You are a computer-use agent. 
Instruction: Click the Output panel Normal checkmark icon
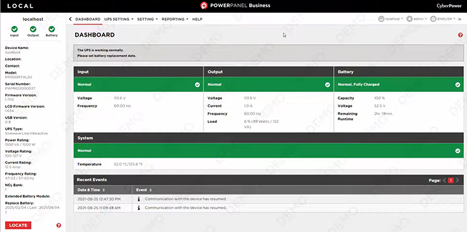coord(328,84)
